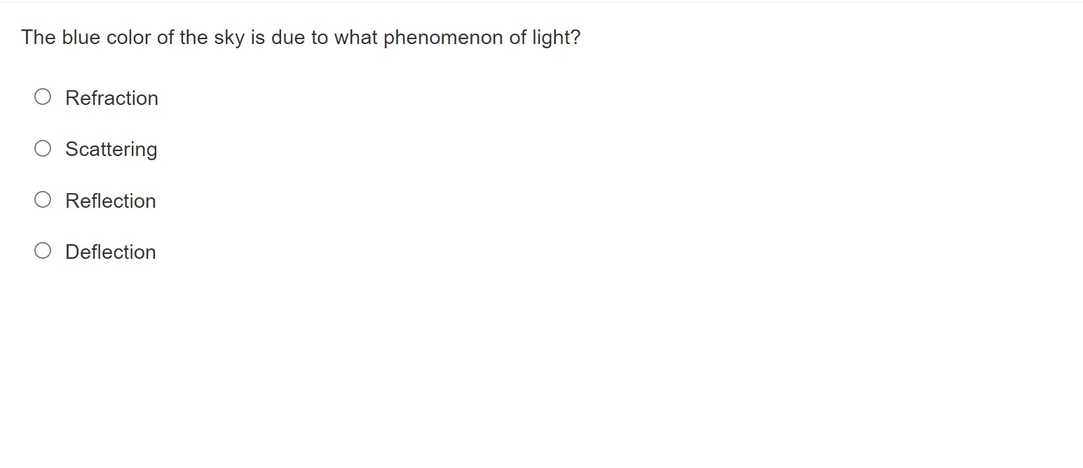
Task: Click the Reflection answer label
Action: click(111, 201)
